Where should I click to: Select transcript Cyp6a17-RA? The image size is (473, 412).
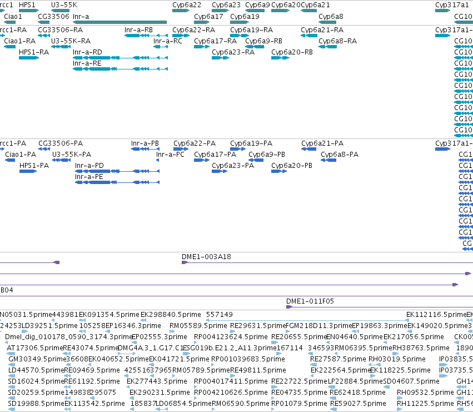click(202, 47)
